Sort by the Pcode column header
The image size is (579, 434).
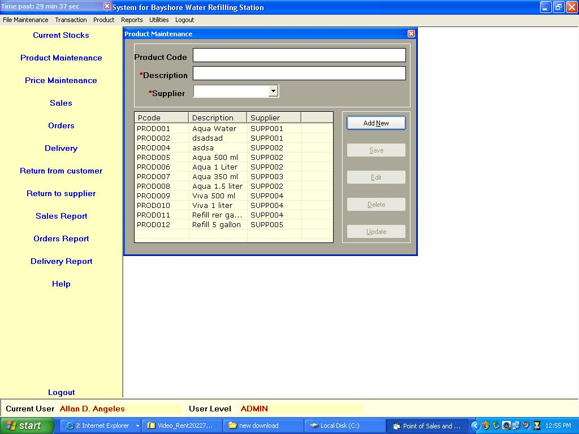tap(161, 118)
